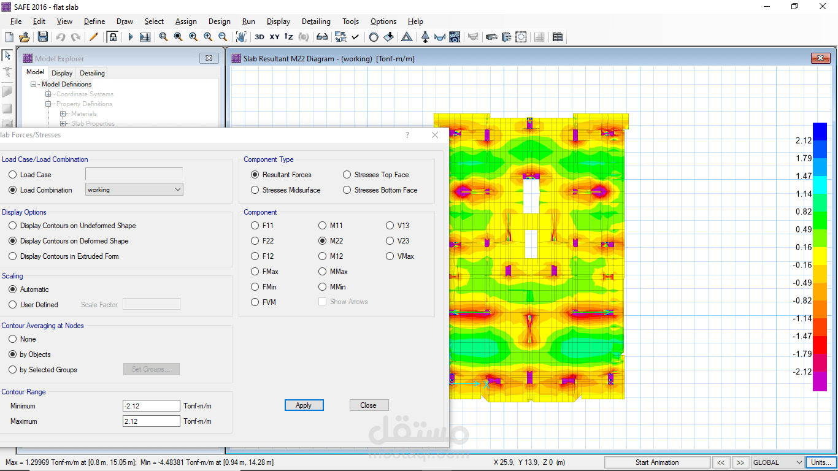
Task: Click the rubber band zoom icon
Action: pyautogui.click(x=163, y=37)
